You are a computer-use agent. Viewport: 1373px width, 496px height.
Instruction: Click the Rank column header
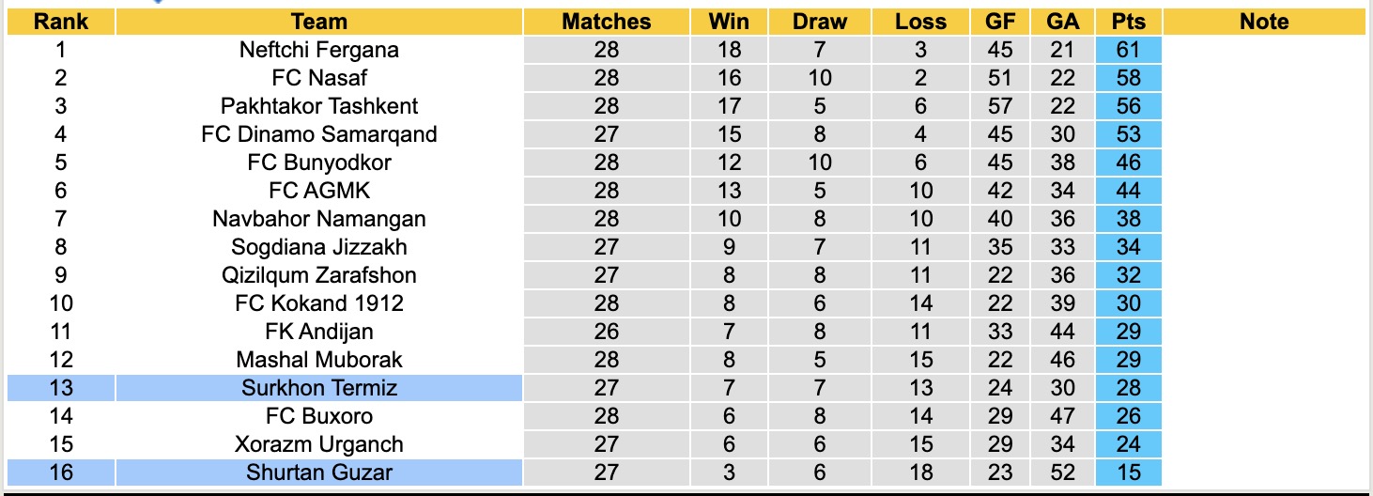click(61, 22)
